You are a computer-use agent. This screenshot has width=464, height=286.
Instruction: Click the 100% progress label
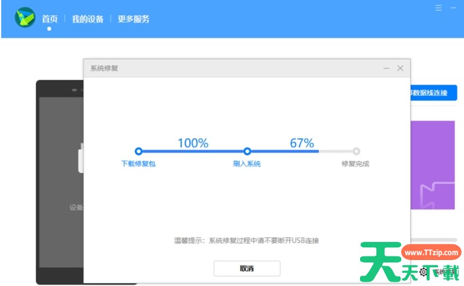193,143
